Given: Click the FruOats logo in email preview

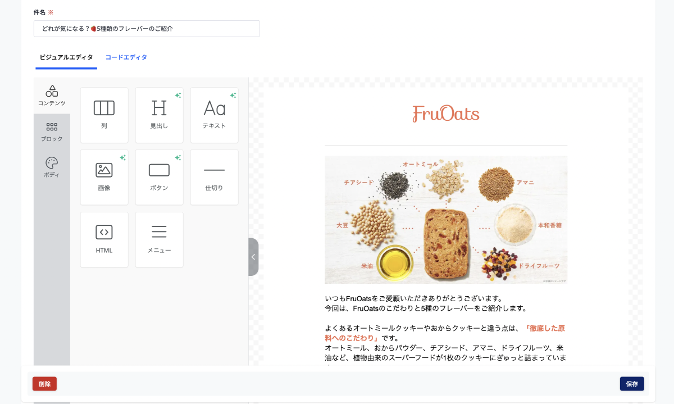Looking at the screenshot, I should pyautogui.click(x=446, y=114).
